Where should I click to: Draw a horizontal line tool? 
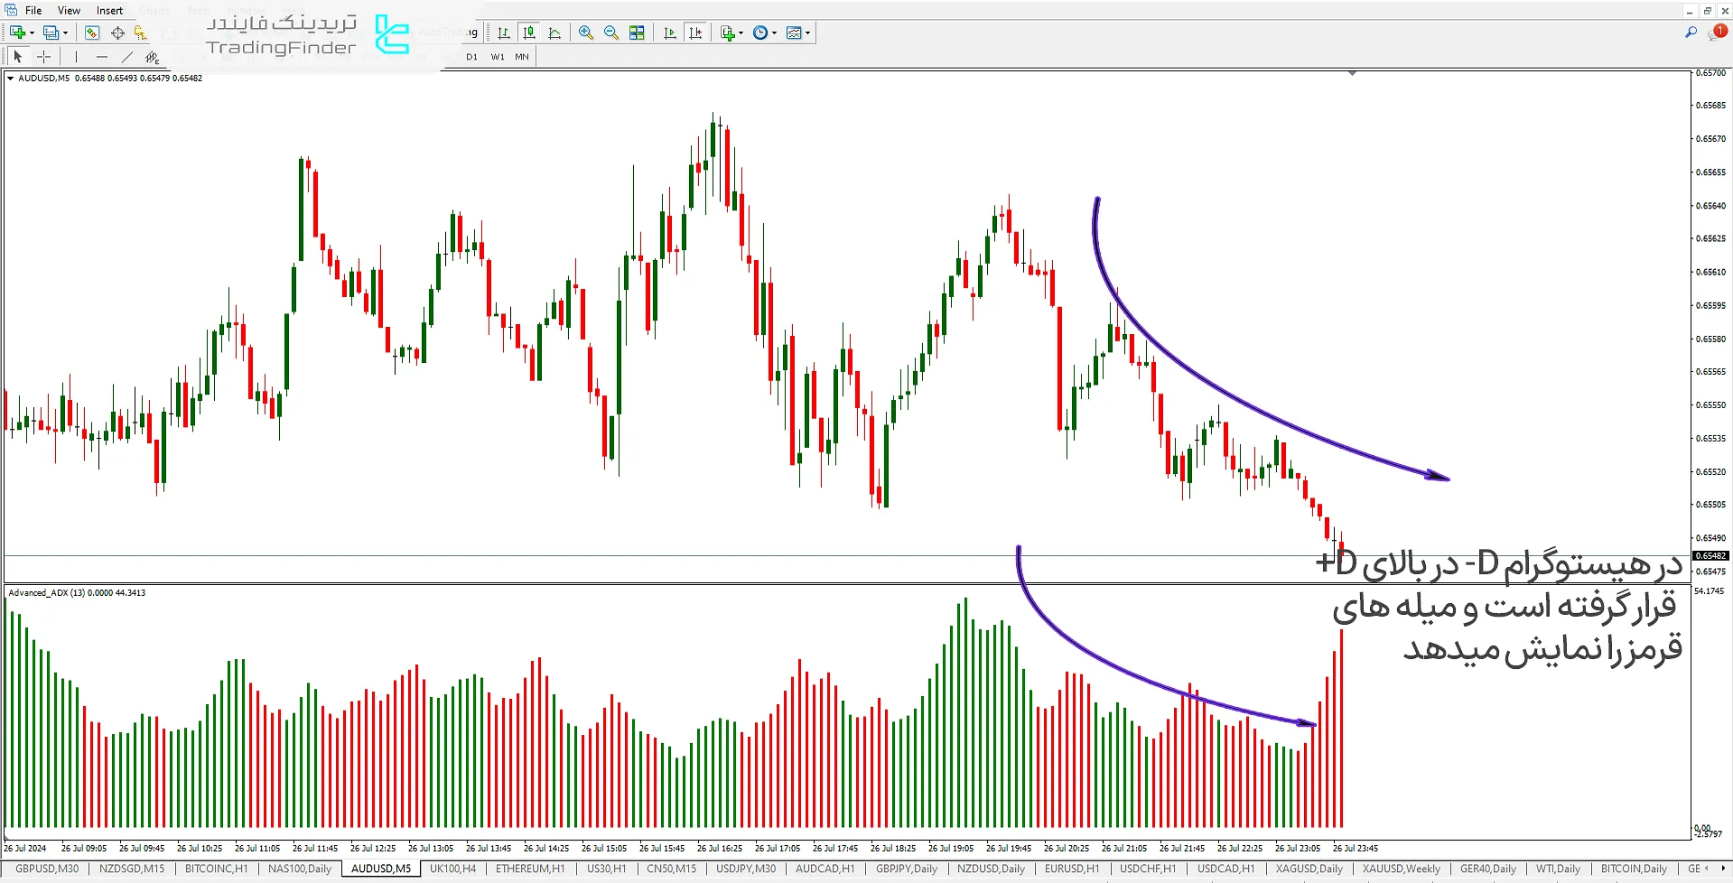coord(102,57)
